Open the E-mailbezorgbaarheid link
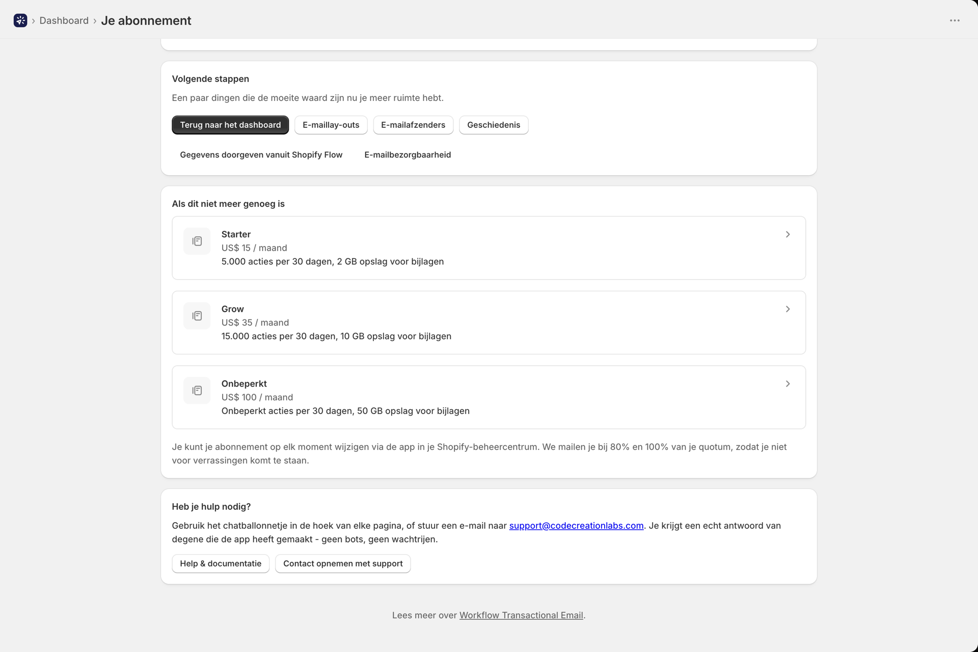The image size is (978, 652). click(407, 155)
